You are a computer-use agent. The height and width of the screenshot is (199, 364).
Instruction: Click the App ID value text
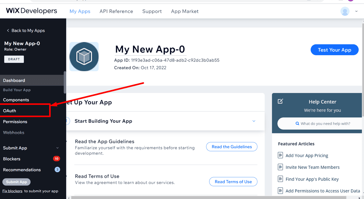175,60
